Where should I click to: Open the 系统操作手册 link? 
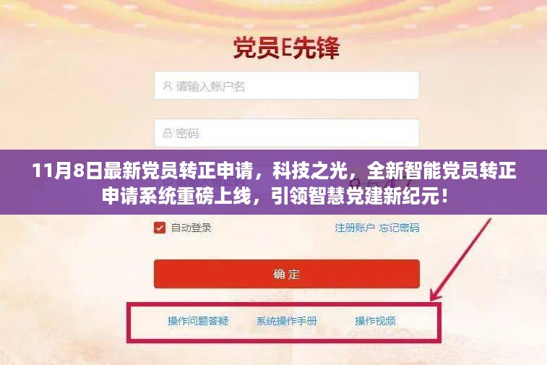(287, 321)
